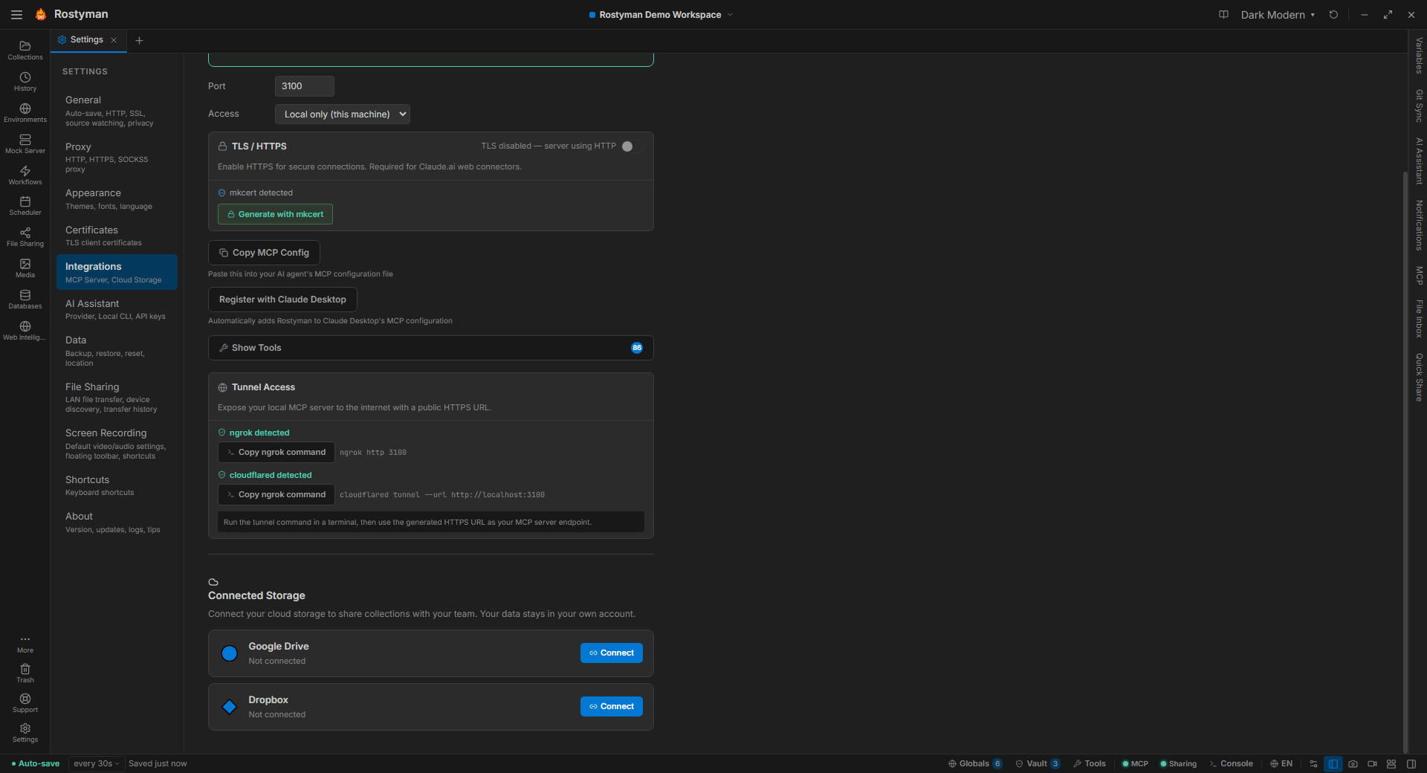
Task: Click Register with Claude Desktop
Action: (282, 300)
